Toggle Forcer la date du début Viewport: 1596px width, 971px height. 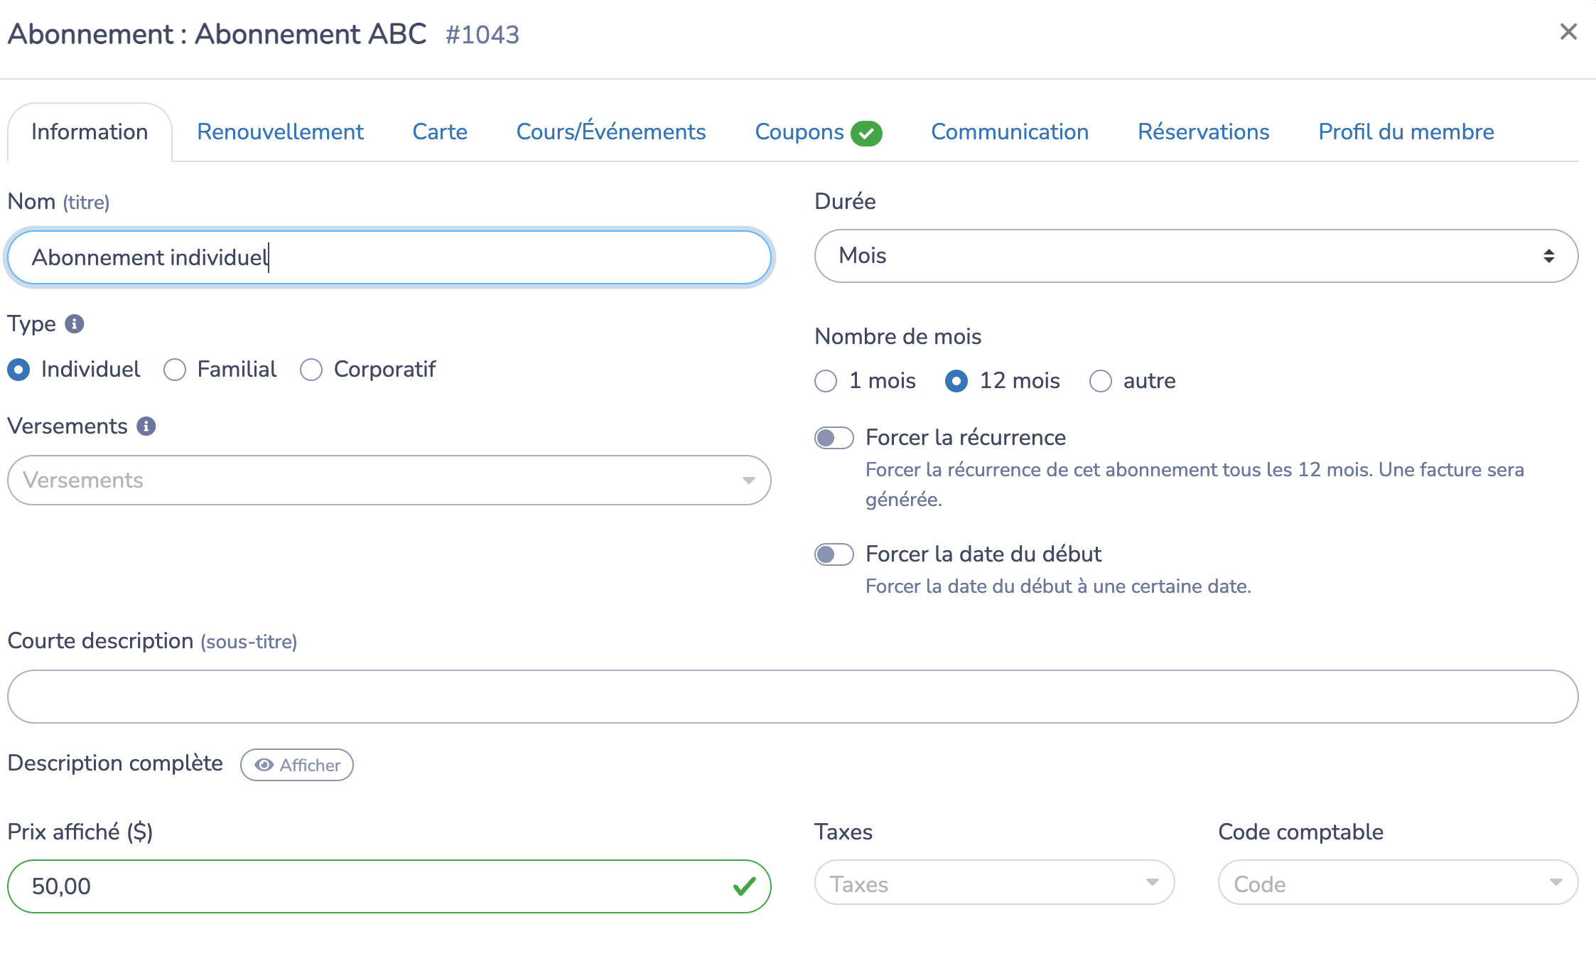point(834,554)
